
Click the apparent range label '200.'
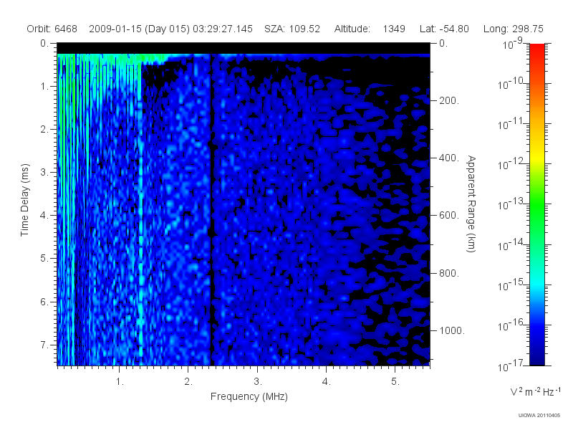tap(449, 100)
